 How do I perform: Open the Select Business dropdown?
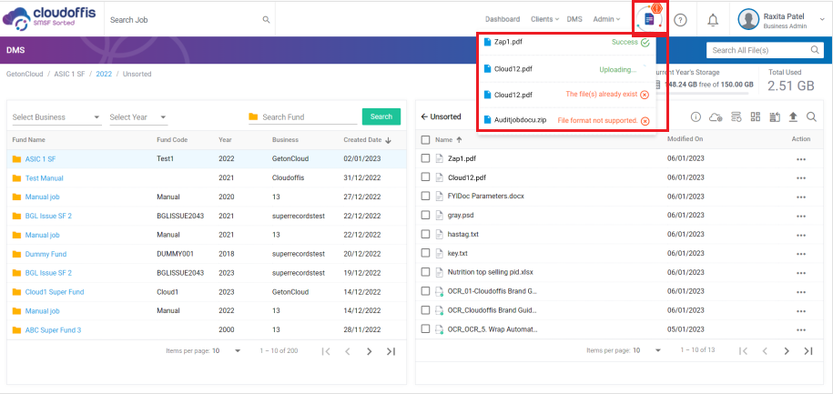pyautogui.click(x=56, y=117)
